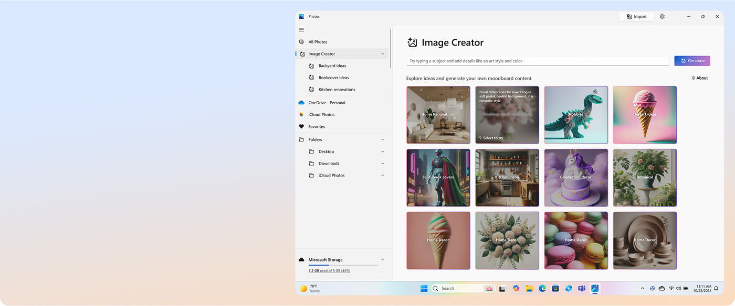
Task: Launch Copilot from the taskbar
Action: pyautogui.click(x=516, y=289)
